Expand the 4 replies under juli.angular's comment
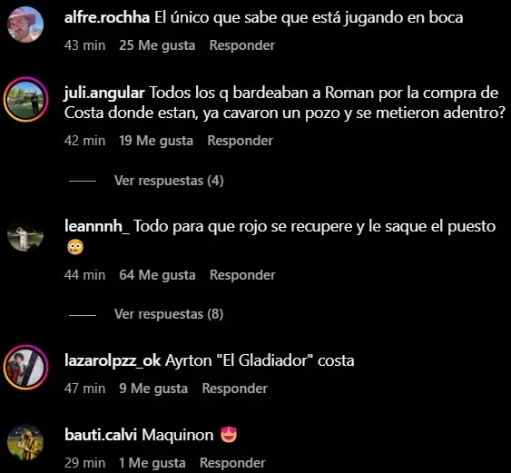The height and width of the screenshot is (473, 511). tap(169, 181)
